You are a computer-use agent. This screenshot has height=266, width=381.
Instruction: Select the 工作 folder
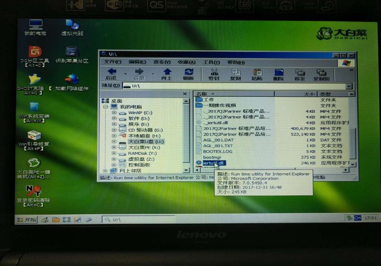click(x=209, y=100)
